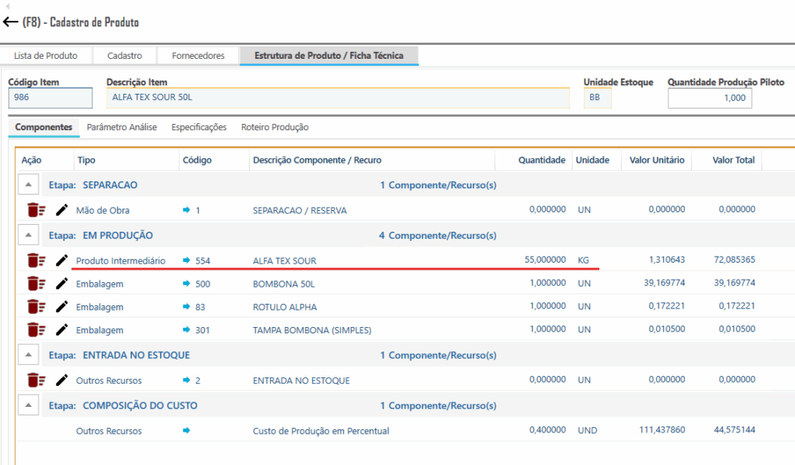This screenshot has height=465, width=795.
Task: Click the back arrow beside Cadastro de Produto
Action: [x=11, y=22]
